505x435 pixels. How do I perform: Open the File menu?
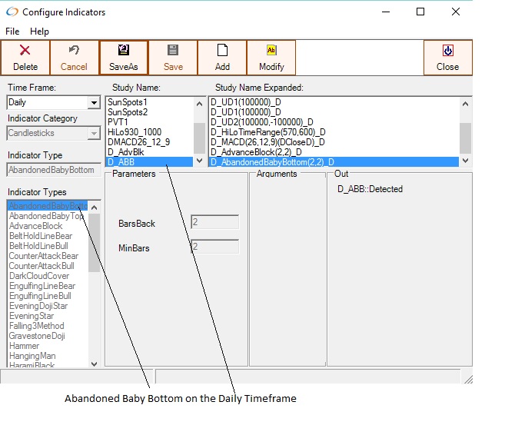pyautogui.click(x=12, y=32)
